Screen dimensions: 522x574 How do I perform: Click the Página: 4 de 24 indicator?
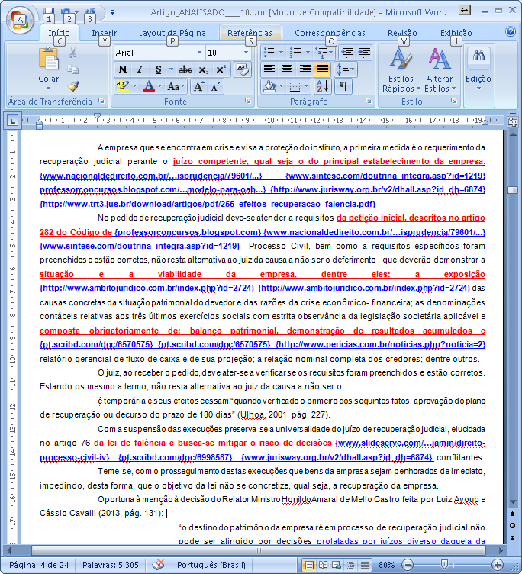pyautogui.click(x=38, y=565)
